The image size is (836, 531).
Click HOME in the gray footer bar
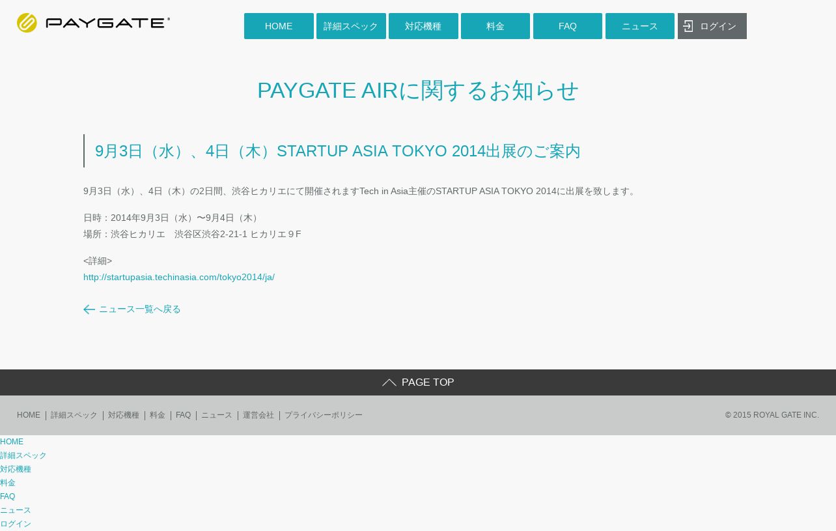(29, 415)
